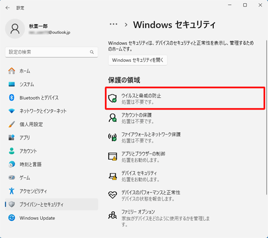Image resolution: width=268 pixels, height=238 pixels.
Task: Go to Bluetooth とデバイス settings
Action: coord(51,98)
